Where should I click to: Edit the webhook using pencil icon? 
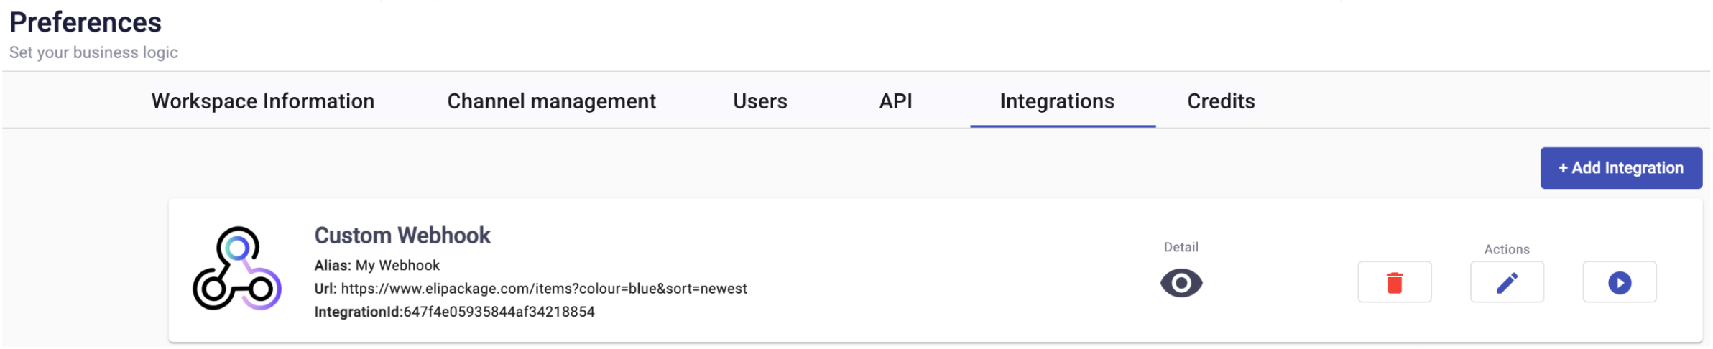point(1507,282)
